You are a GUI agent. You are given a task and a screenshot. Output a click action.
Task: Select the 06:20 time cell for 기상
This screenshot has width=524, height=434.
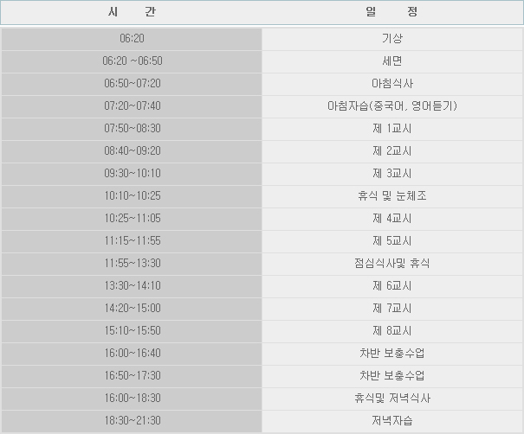132,39
